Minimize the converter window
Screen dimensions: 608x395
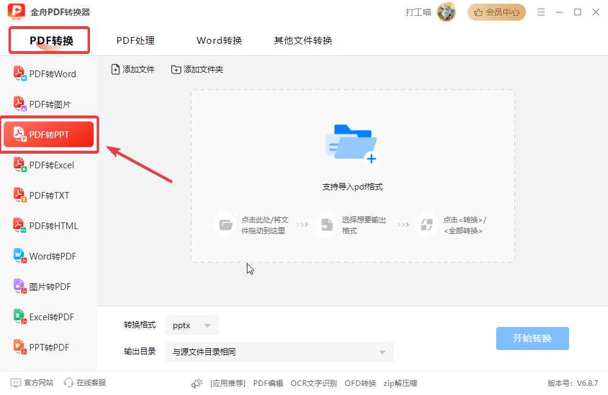559,12
